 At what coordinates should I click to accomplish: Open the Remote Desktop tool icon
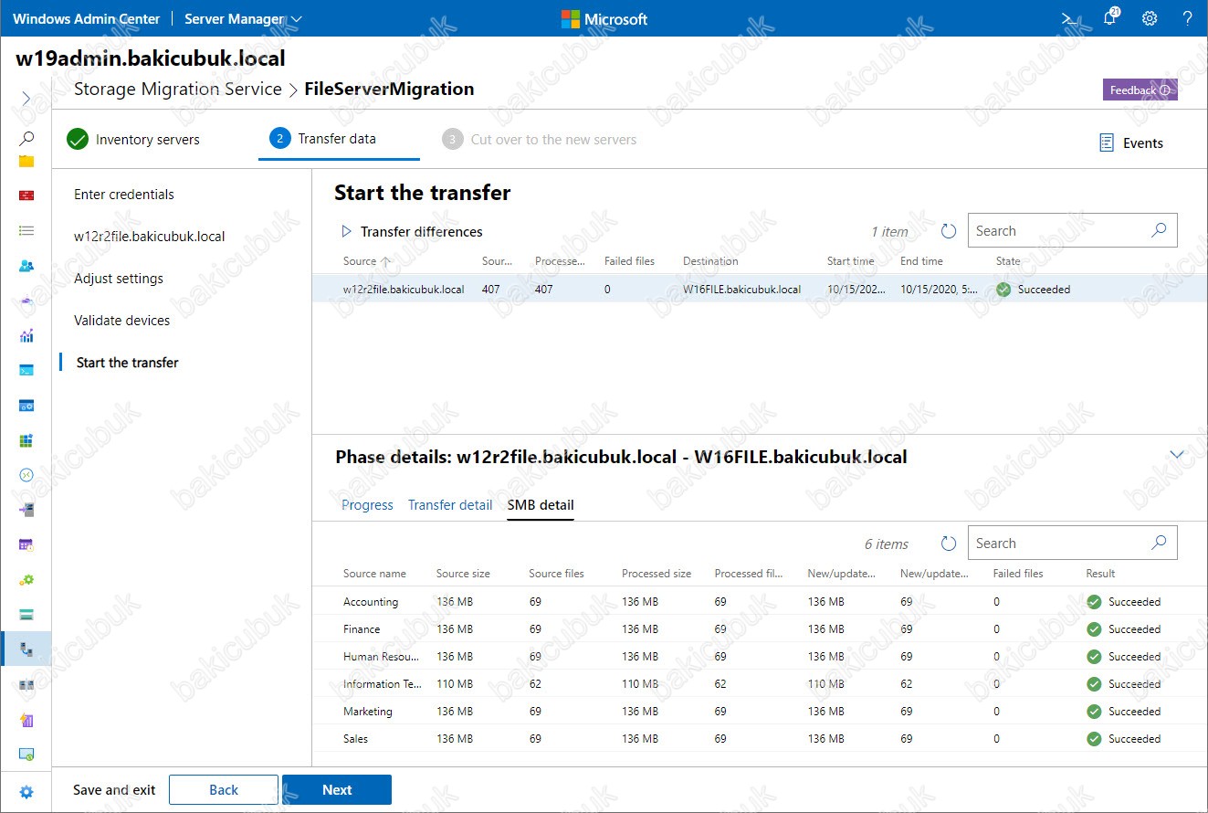[26, 475]
